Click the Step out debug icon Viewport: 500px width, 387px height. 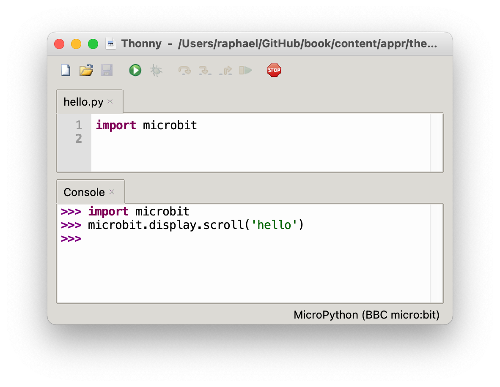point(225,70)
